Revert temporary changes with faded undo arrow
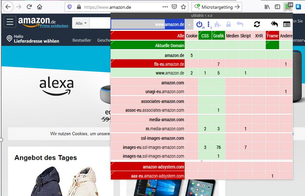Viewport: 305px width, 196px height. click(x=240, y=25)
